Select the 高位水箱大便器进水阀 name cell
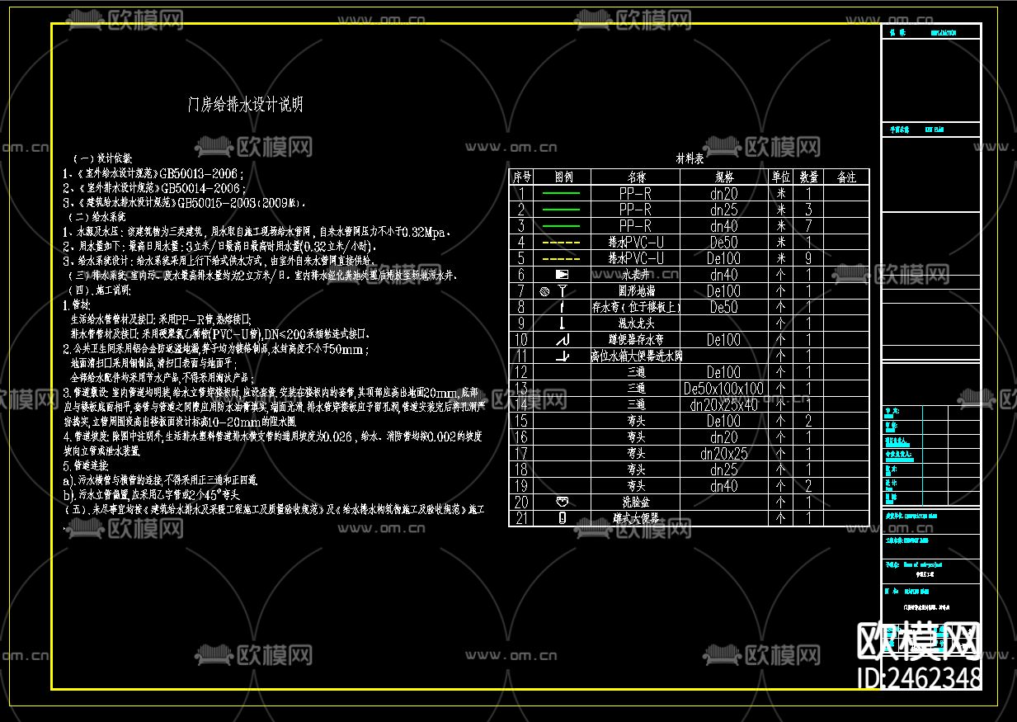 tap(636, 356)
